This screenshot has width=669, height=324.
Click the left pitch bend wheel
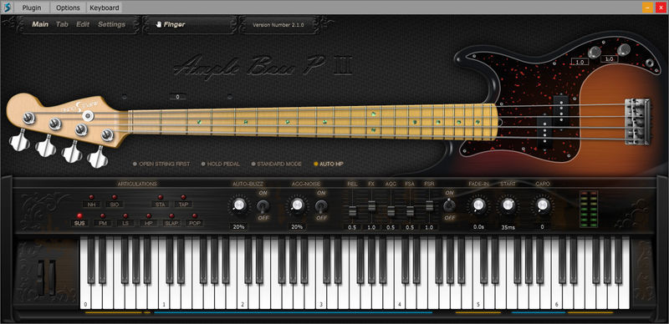[41, 278]
